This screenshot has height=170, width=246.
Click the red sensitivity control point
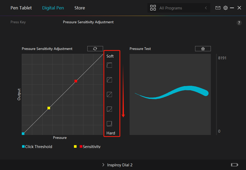pyautogui.click(x=76, y=81)
